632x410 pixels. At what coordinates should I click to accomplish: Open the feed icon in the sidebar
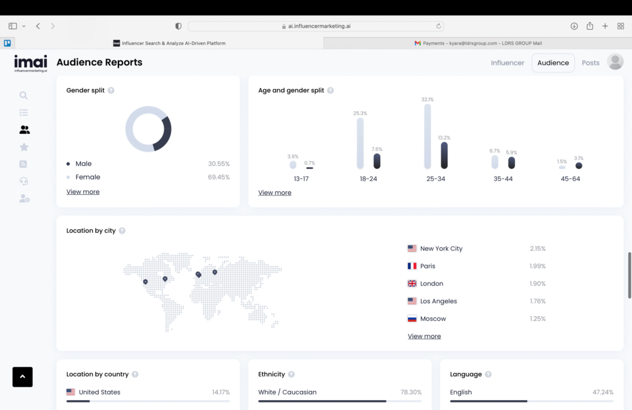pyautogui.click(x=23, y=163)
